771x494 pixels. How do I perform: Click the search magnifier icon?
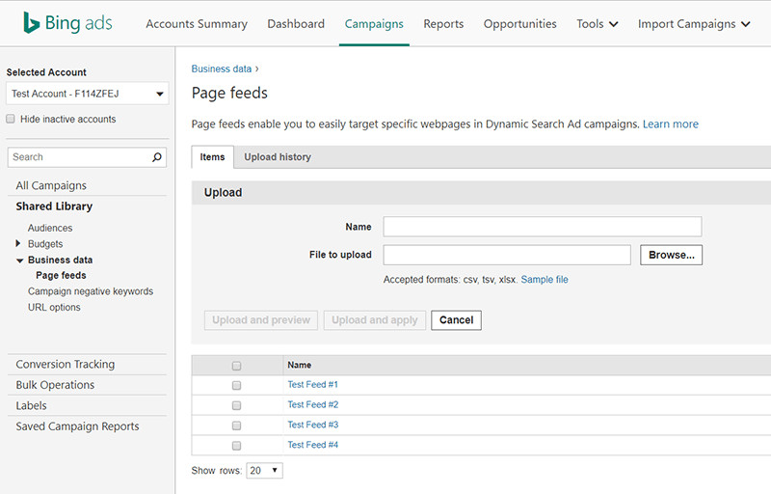pos(158,157)
